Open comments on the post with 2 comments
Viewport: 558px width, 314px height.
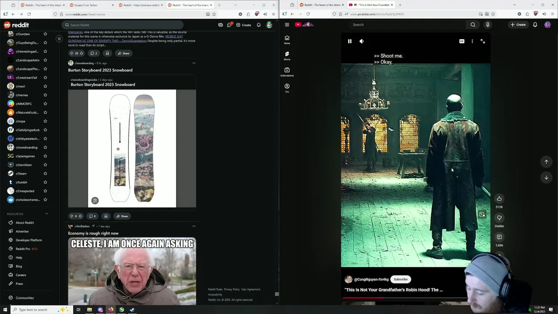pyautogui.click(x=94, y=53)
